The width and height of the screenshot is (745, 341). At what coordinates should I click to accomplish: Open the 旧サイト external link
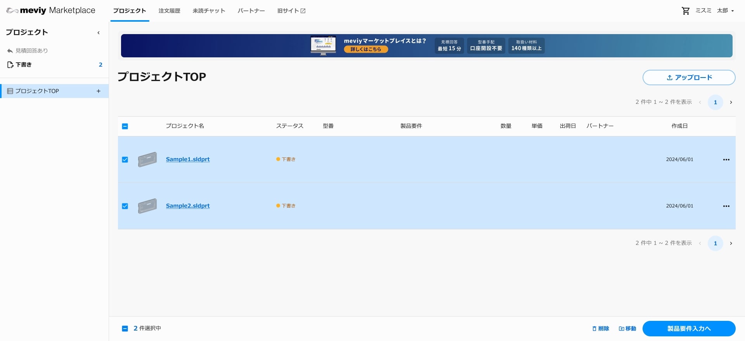click(291, 10)
